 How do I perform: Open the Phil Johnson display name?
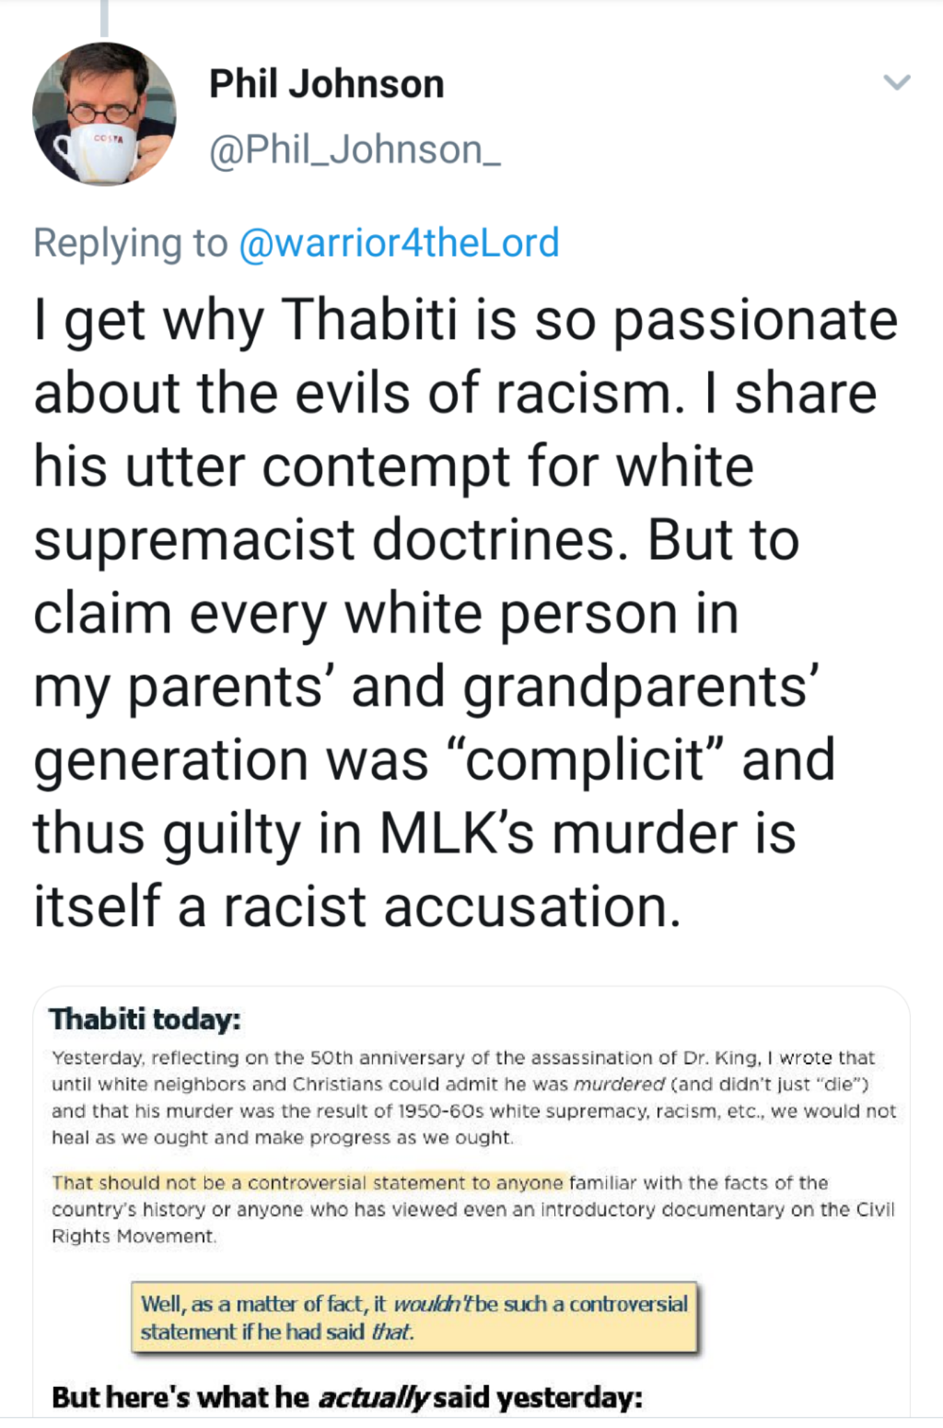(326, 84)
